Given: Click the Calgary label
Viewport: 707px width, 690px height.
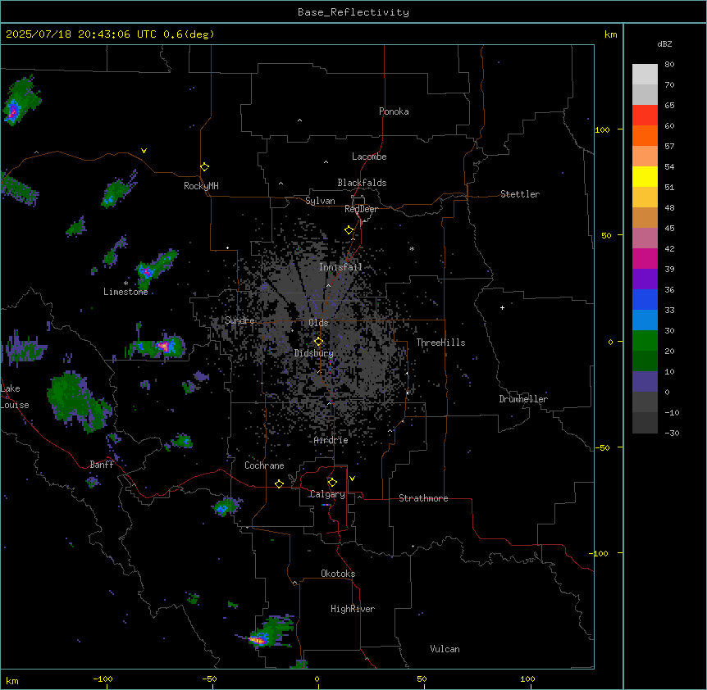Looking at the screenshot, I should [x=327, y=494].
